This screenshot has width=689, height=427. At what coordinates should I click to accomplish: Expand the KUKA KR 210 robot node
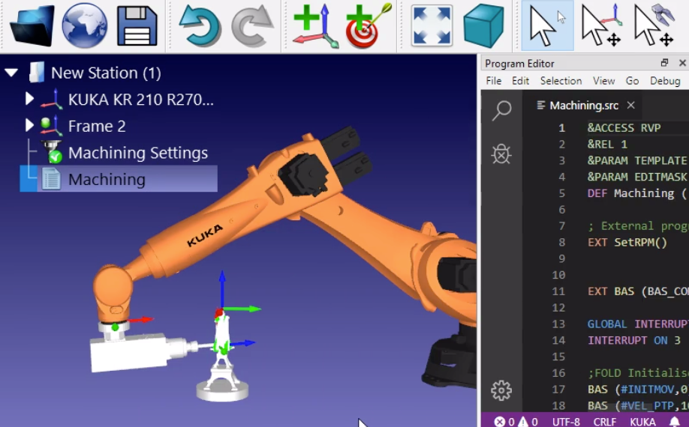click(x=29, y=99)
